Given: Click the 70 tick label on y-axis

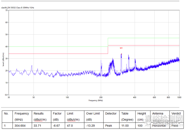Looking at the screenshot, I should [x=6, y=11].
